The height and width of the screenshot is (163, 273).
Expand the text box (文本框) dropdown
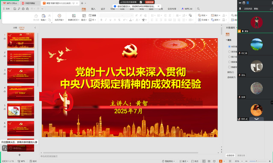pyautogui.click(x=203, y=20)
